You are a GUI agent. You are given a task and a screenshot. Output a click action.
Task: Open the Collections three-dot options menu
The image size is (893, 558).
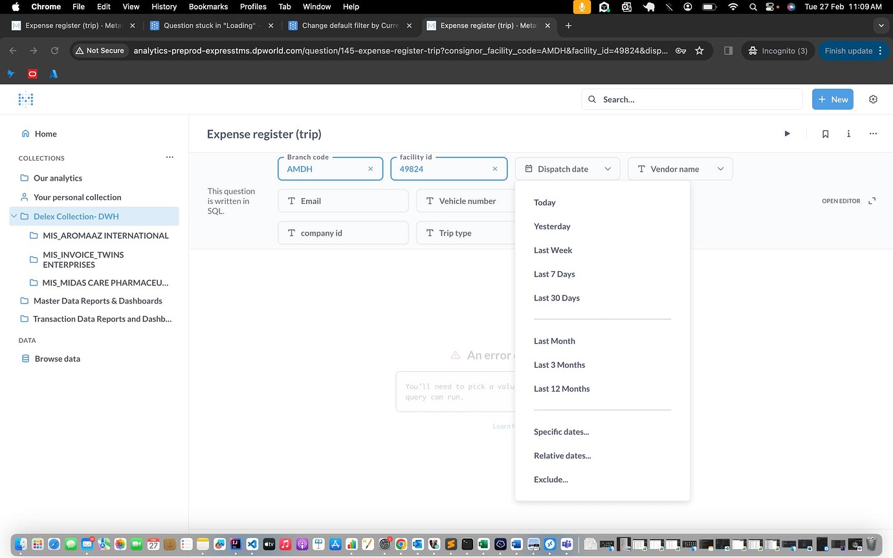click(x=170, y=157)
